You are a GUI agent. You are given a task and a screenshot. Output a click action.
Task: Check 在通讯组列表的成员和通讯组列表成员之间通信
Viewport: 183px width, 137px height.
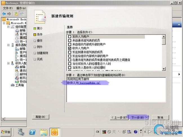(70, 60)
